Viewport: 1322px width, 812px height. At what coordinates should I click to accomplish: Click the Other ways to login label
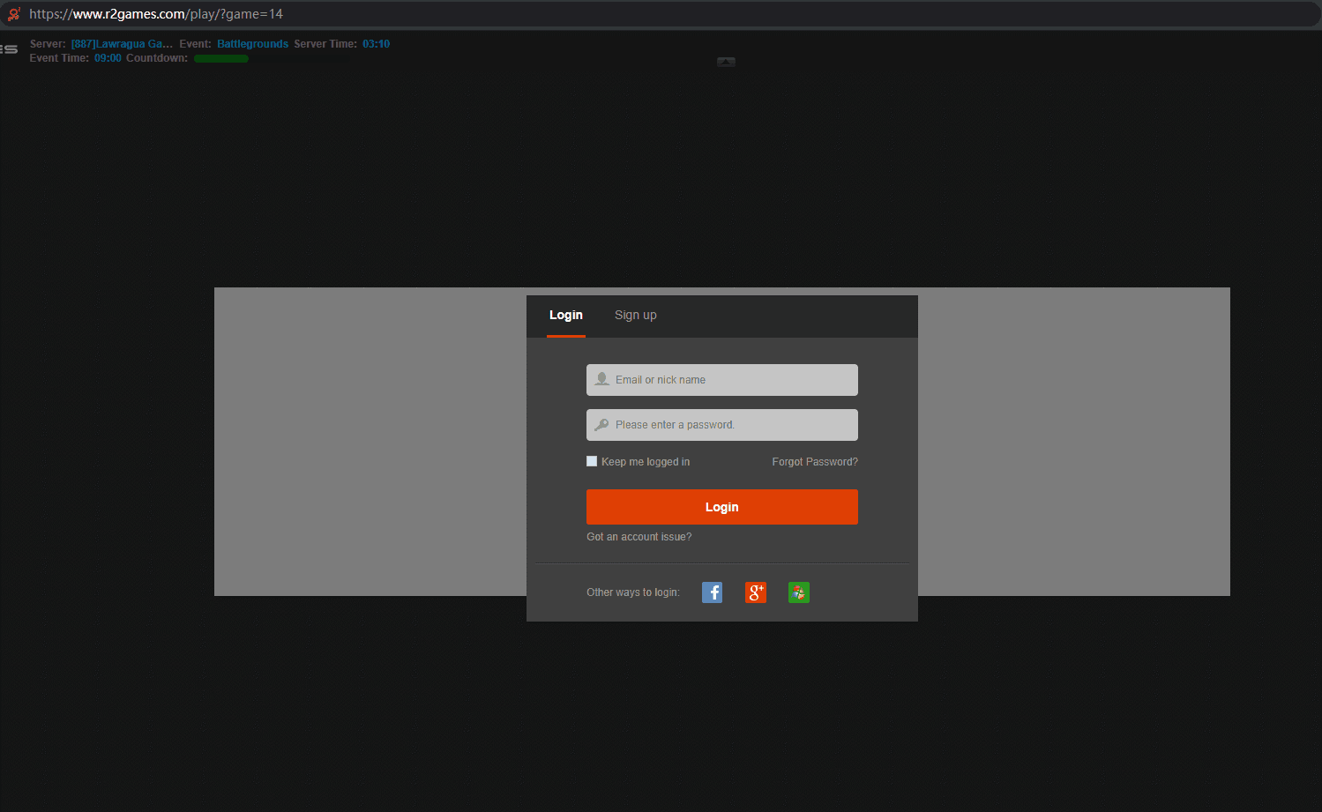coord(633,592)
